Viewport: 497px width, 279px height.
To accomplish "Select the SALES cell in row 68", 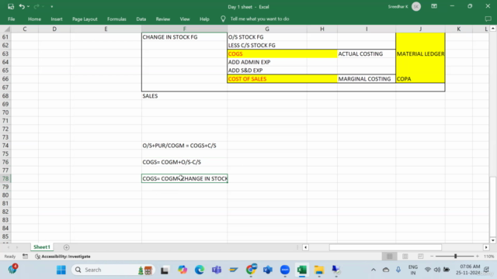I will tap(185, 96).
